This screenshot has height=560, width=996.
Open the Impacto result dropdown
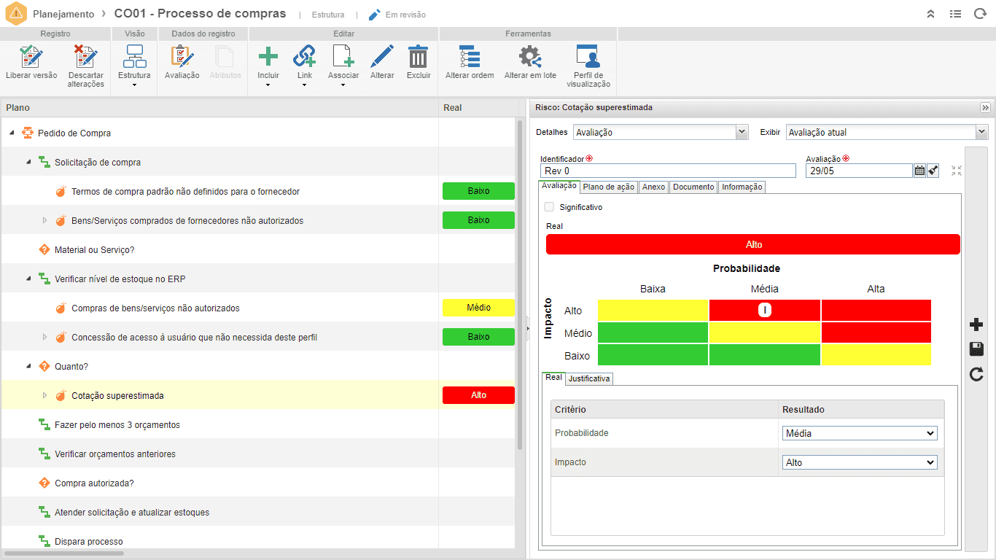860,462
